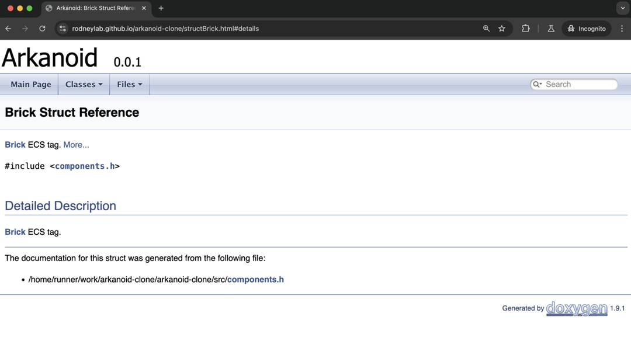Click the browser forward arrow

pos(25,29)
